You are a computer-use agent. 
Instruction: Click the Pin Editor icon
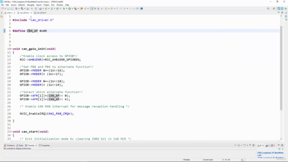(x=137, y=9)
